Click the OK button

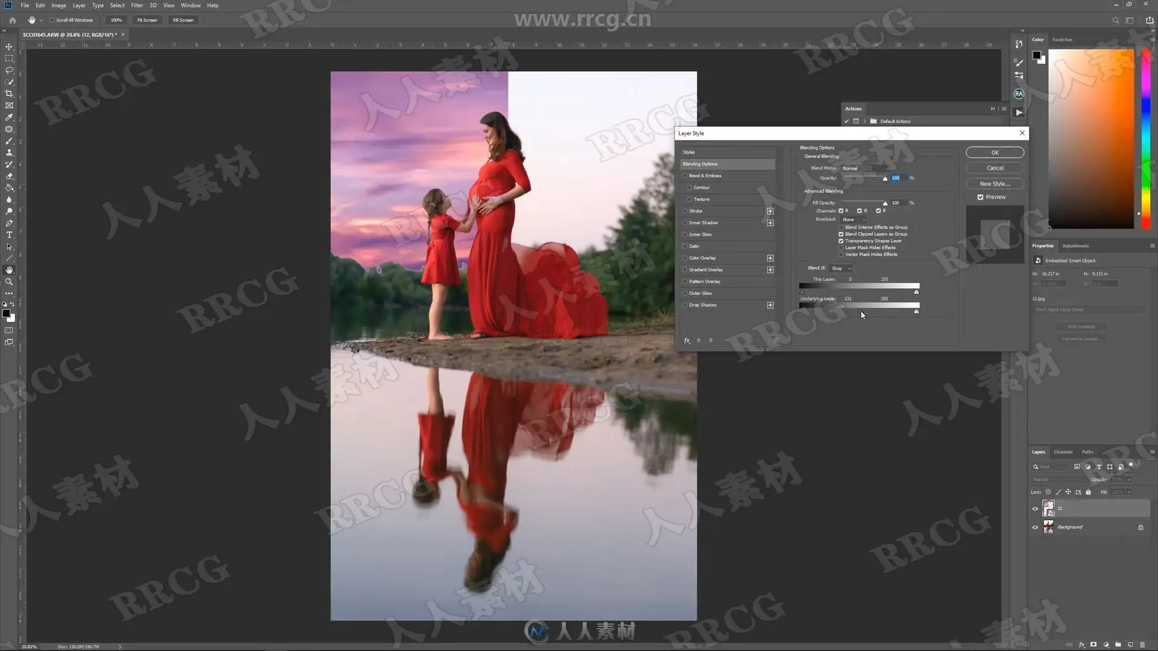(995, 153)
